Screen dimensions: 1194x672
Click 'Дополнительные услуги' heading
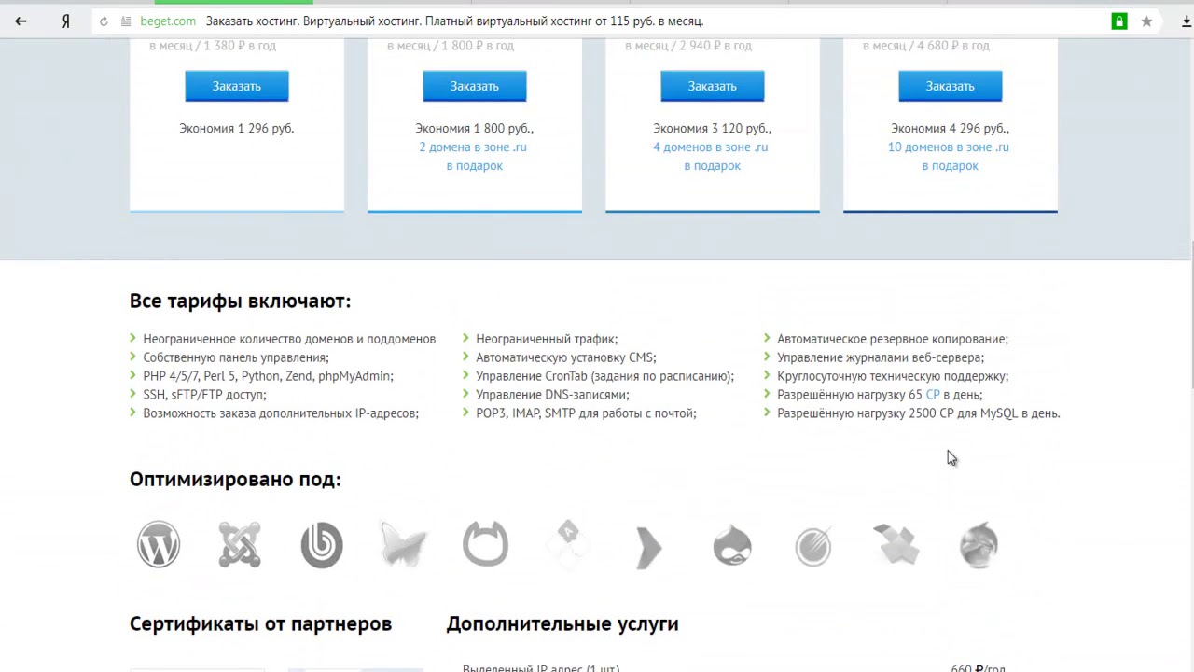point(562,623)
